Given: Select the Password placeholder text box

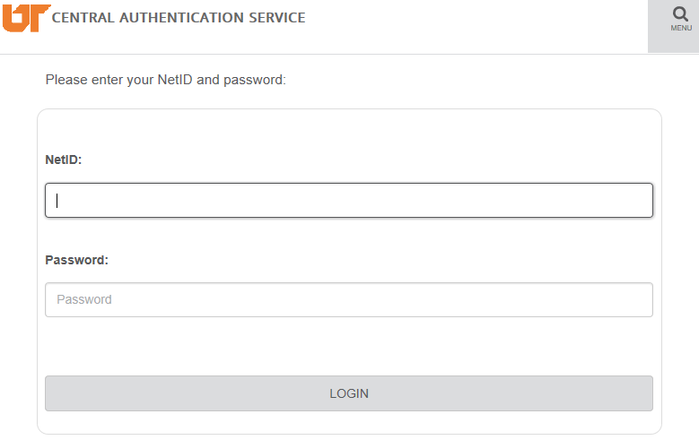Looking at the screenshot, I should 348,299.
